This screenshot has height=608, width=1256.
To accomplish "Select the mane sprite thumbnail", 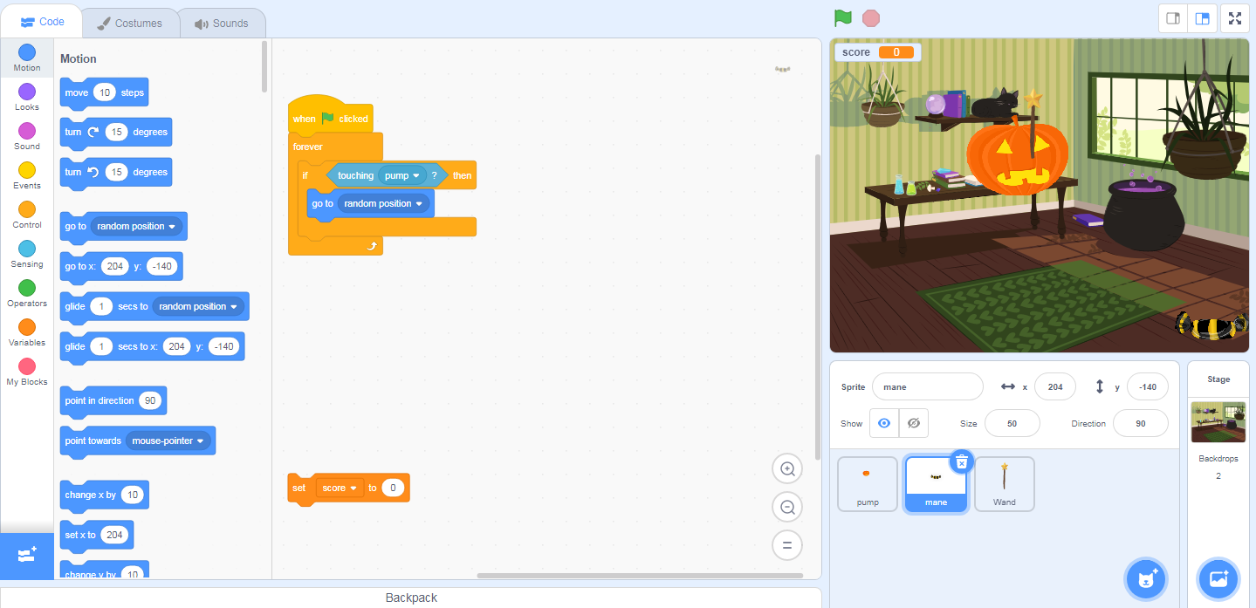I will [936, 484].
